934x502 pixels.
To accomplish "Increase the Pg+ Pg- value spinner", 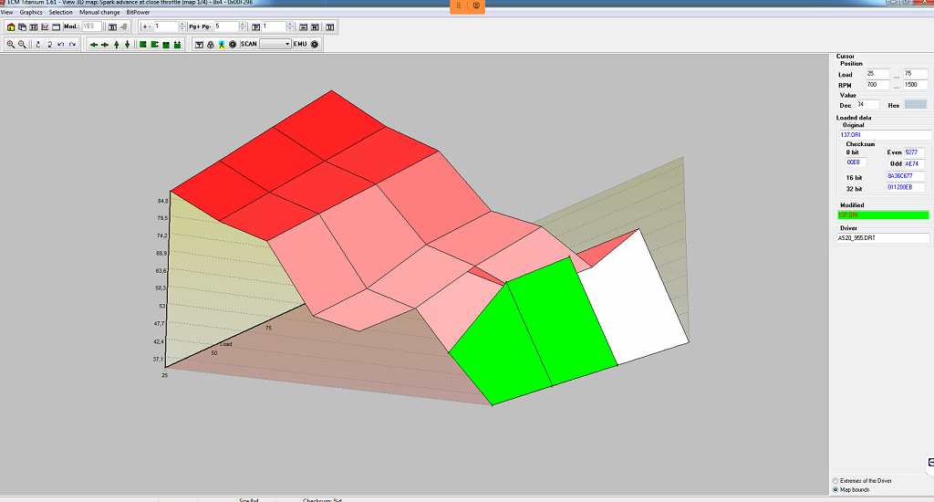I will (x=243, y=25).
